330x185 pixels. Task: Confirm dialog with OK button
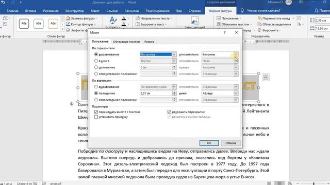point(209,143)
